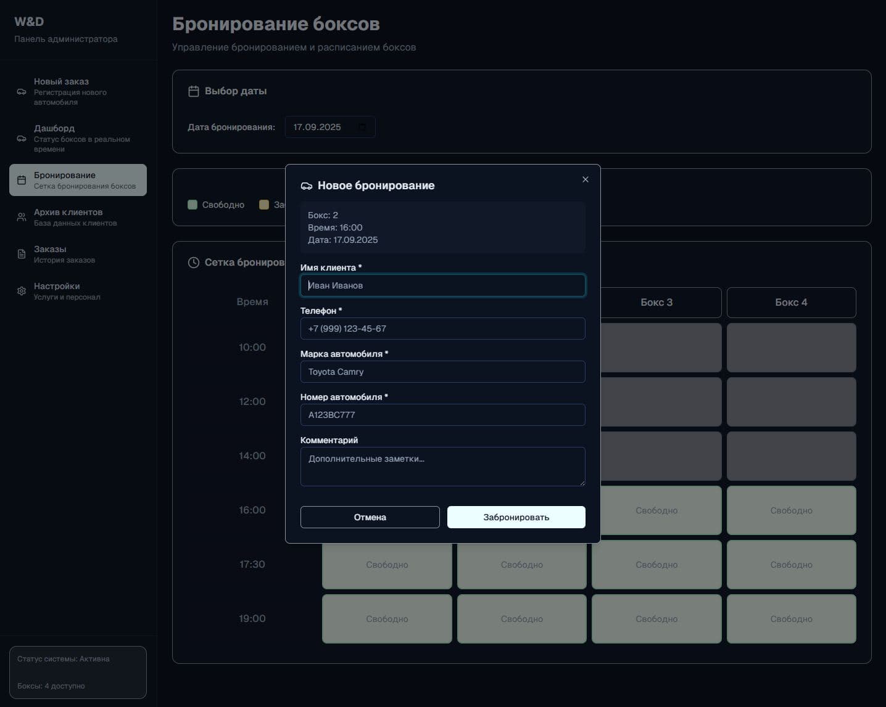The image size is (886, 707).
Task: Select free 19:00 slot in Бокс 4
Action: (791, 619)
